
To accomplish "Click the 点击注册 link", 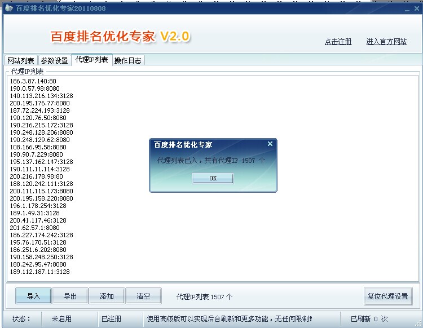I will tap(338, 42).
